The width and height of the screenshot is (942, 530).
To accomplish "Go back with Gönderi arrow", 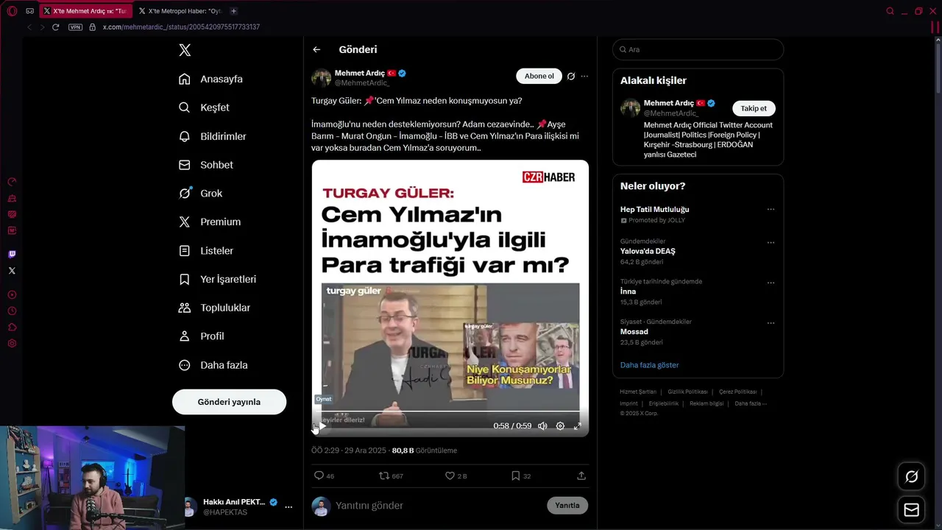I will 316,49.
